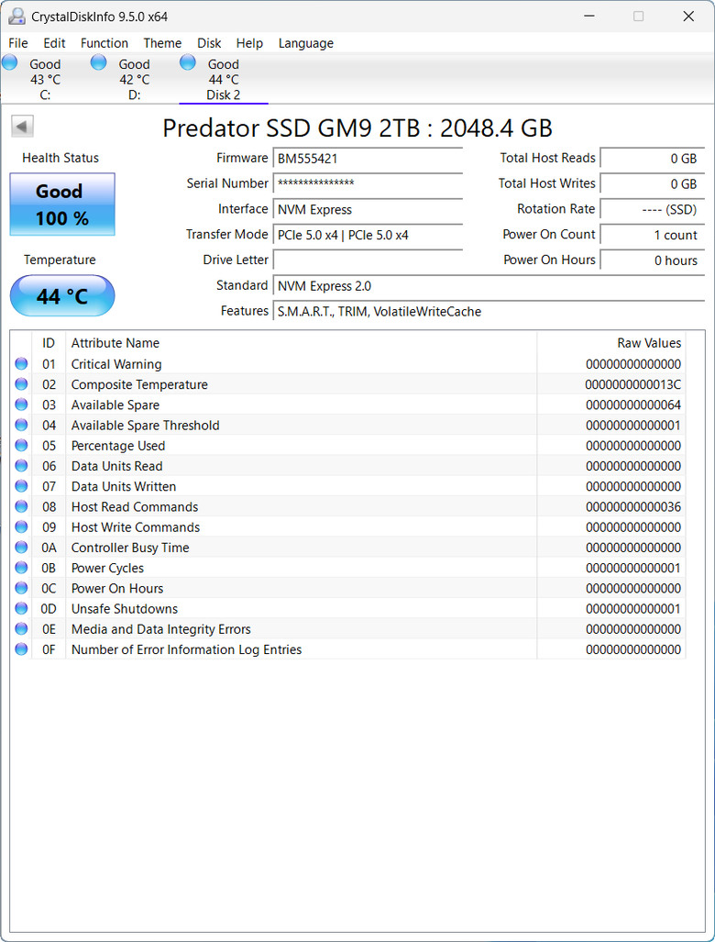715x942 pixels.
Task: Click the Features field with TRIM
Action: coord(489,311)
